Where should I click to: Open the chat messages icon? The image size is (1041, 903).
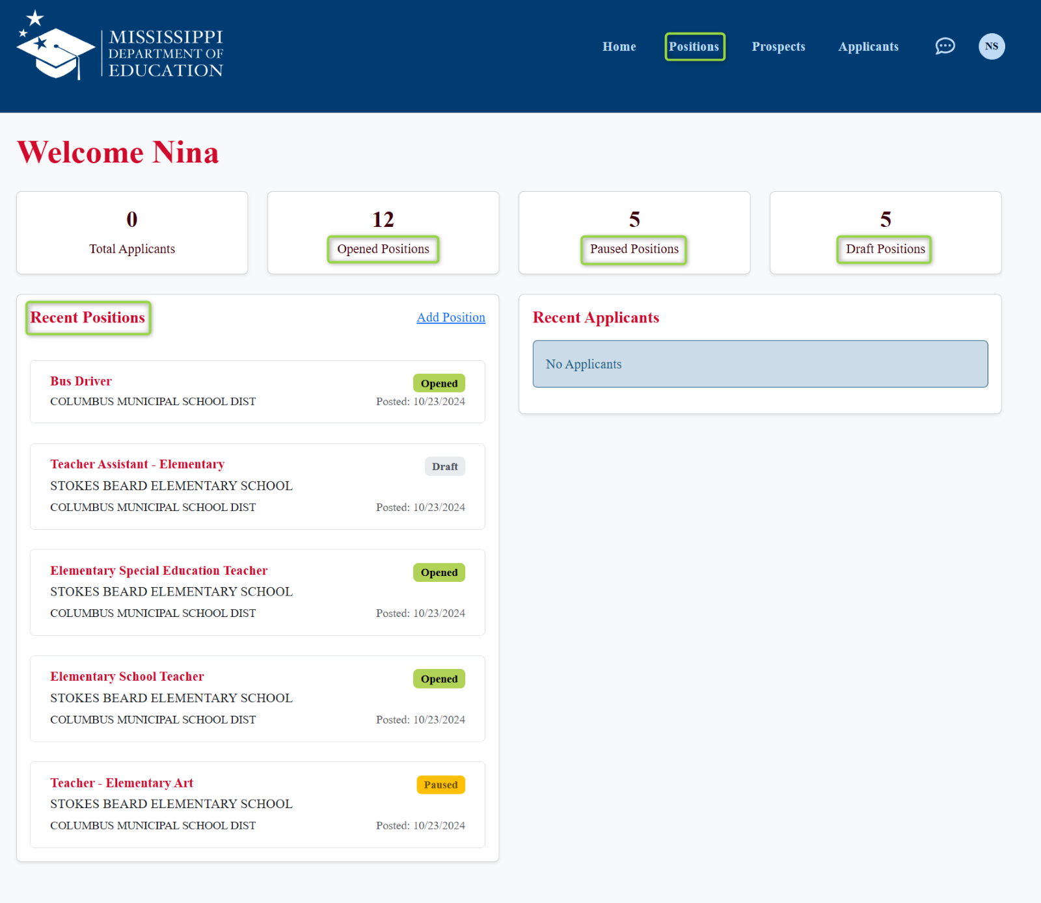point(945,46)
